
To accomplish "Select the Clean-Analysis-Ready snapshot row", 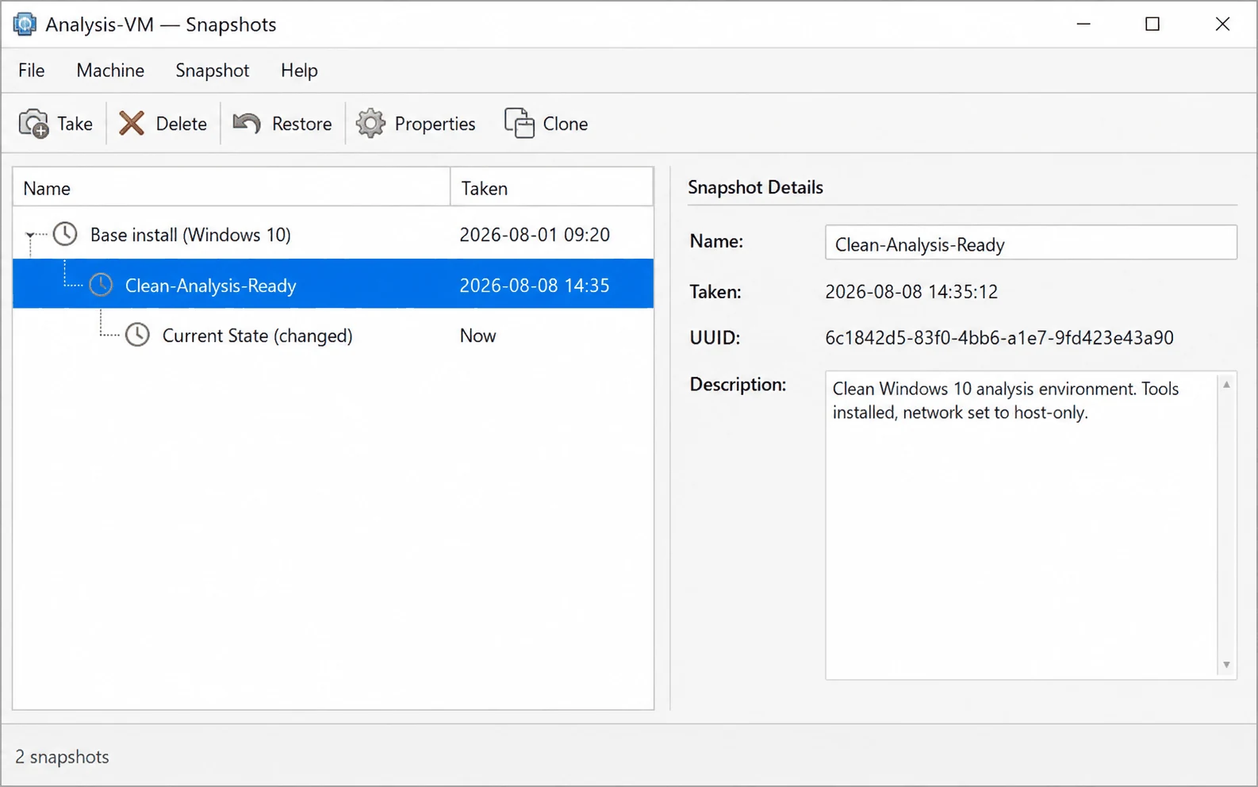I will [333, 284].
